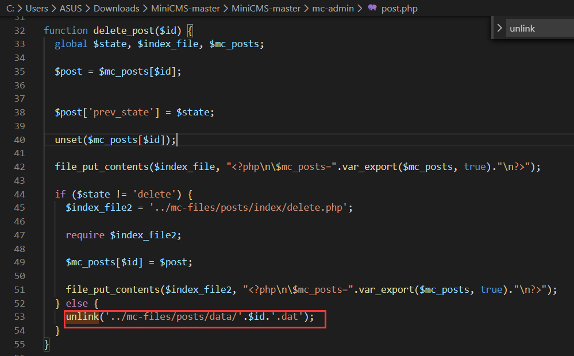Open the C: drive breadcrumb segment

pyautogui.click(x=10, y=9)
